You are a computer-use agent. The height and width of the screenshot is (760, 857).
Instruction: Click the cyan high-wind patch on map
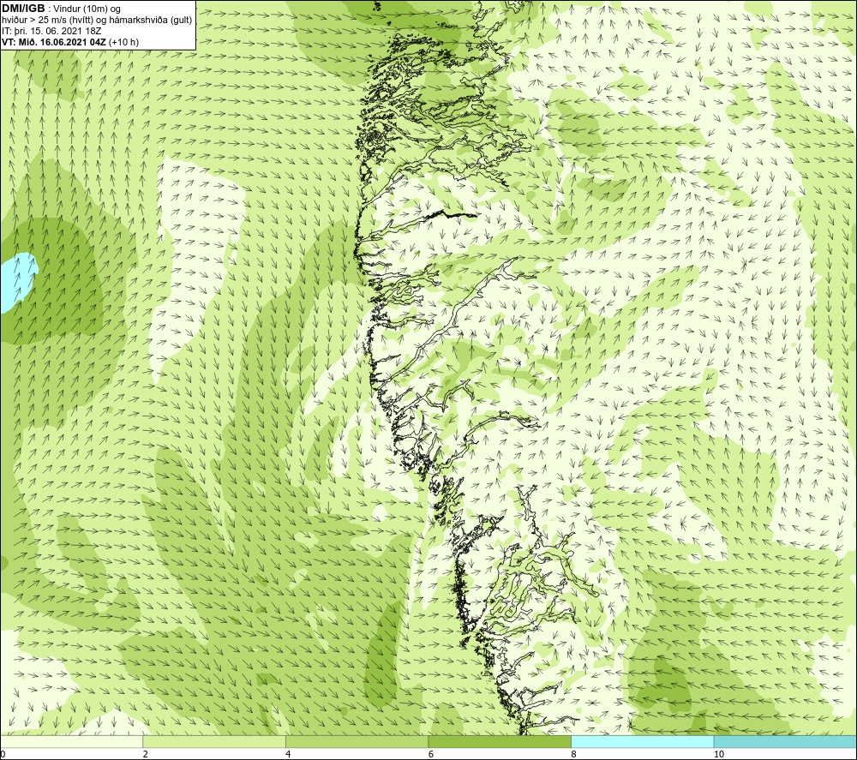pos(17,283)
